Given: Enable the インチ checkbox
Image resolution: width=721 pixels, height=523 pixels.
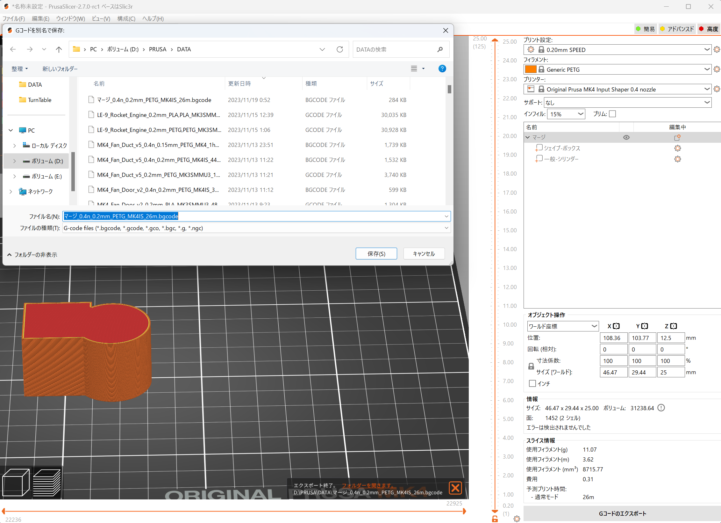Looking at the screenshot, I should coord(532,383).
